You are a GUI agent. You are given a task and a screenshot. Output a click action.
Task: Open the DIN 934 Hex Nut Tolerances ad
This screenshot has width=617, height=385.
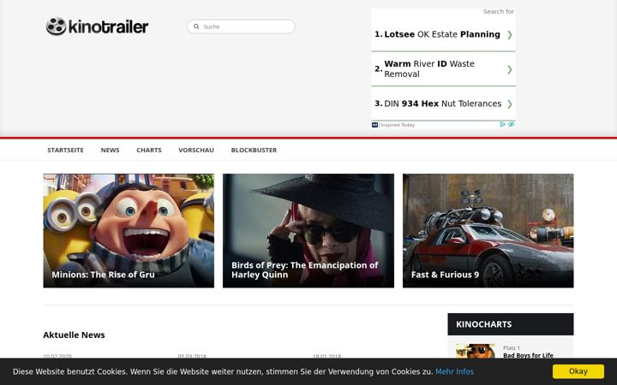[x=443, y=104]
